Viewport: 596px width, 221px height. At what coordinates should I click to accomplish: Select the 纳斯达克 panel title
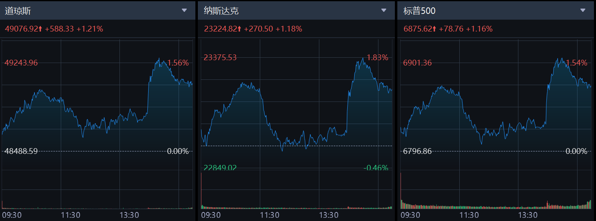pos(221,11)
